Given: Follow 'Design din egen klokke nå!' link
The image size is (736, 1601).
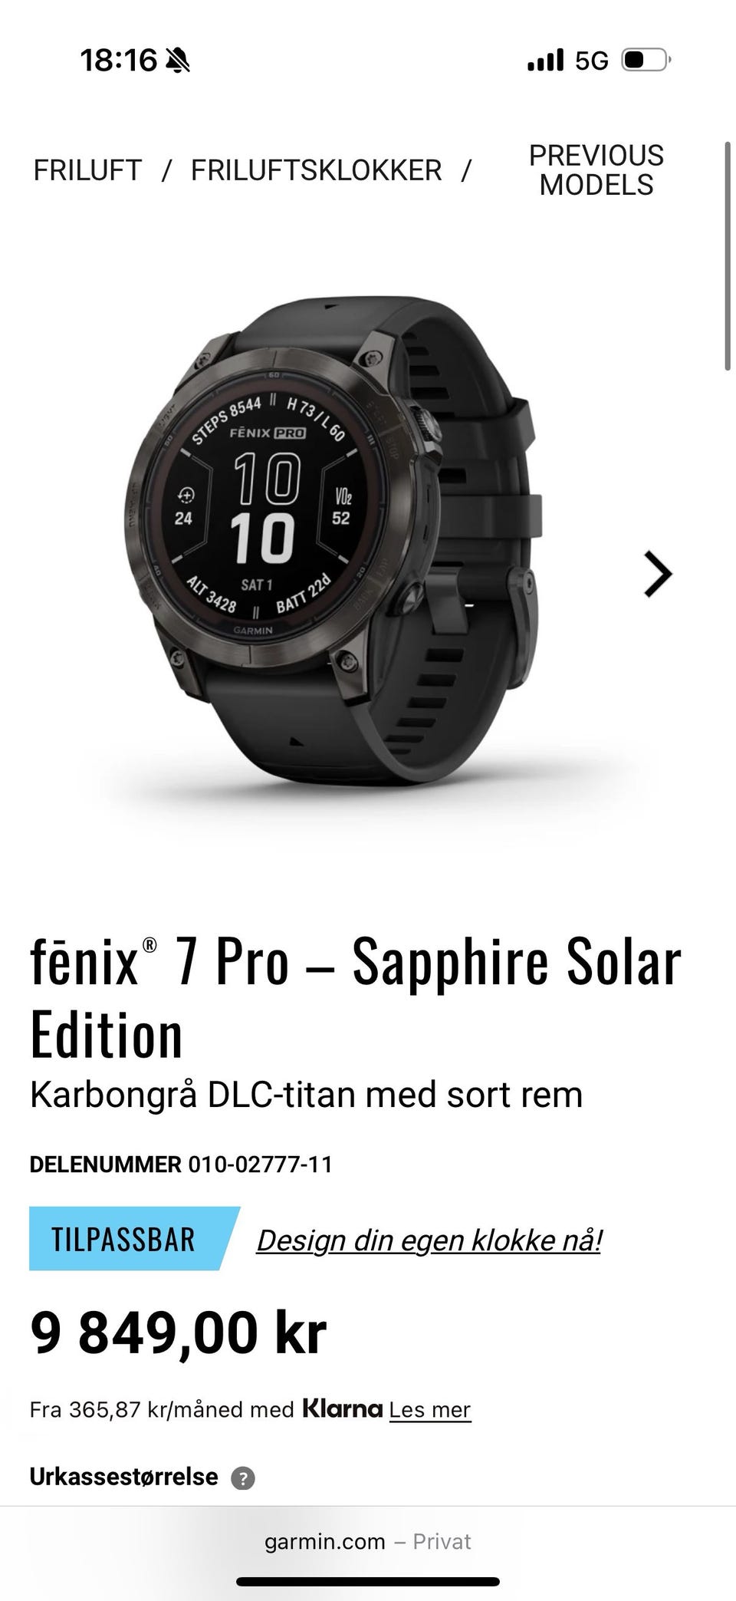Looking at the screenshot, I should 429,1240.
